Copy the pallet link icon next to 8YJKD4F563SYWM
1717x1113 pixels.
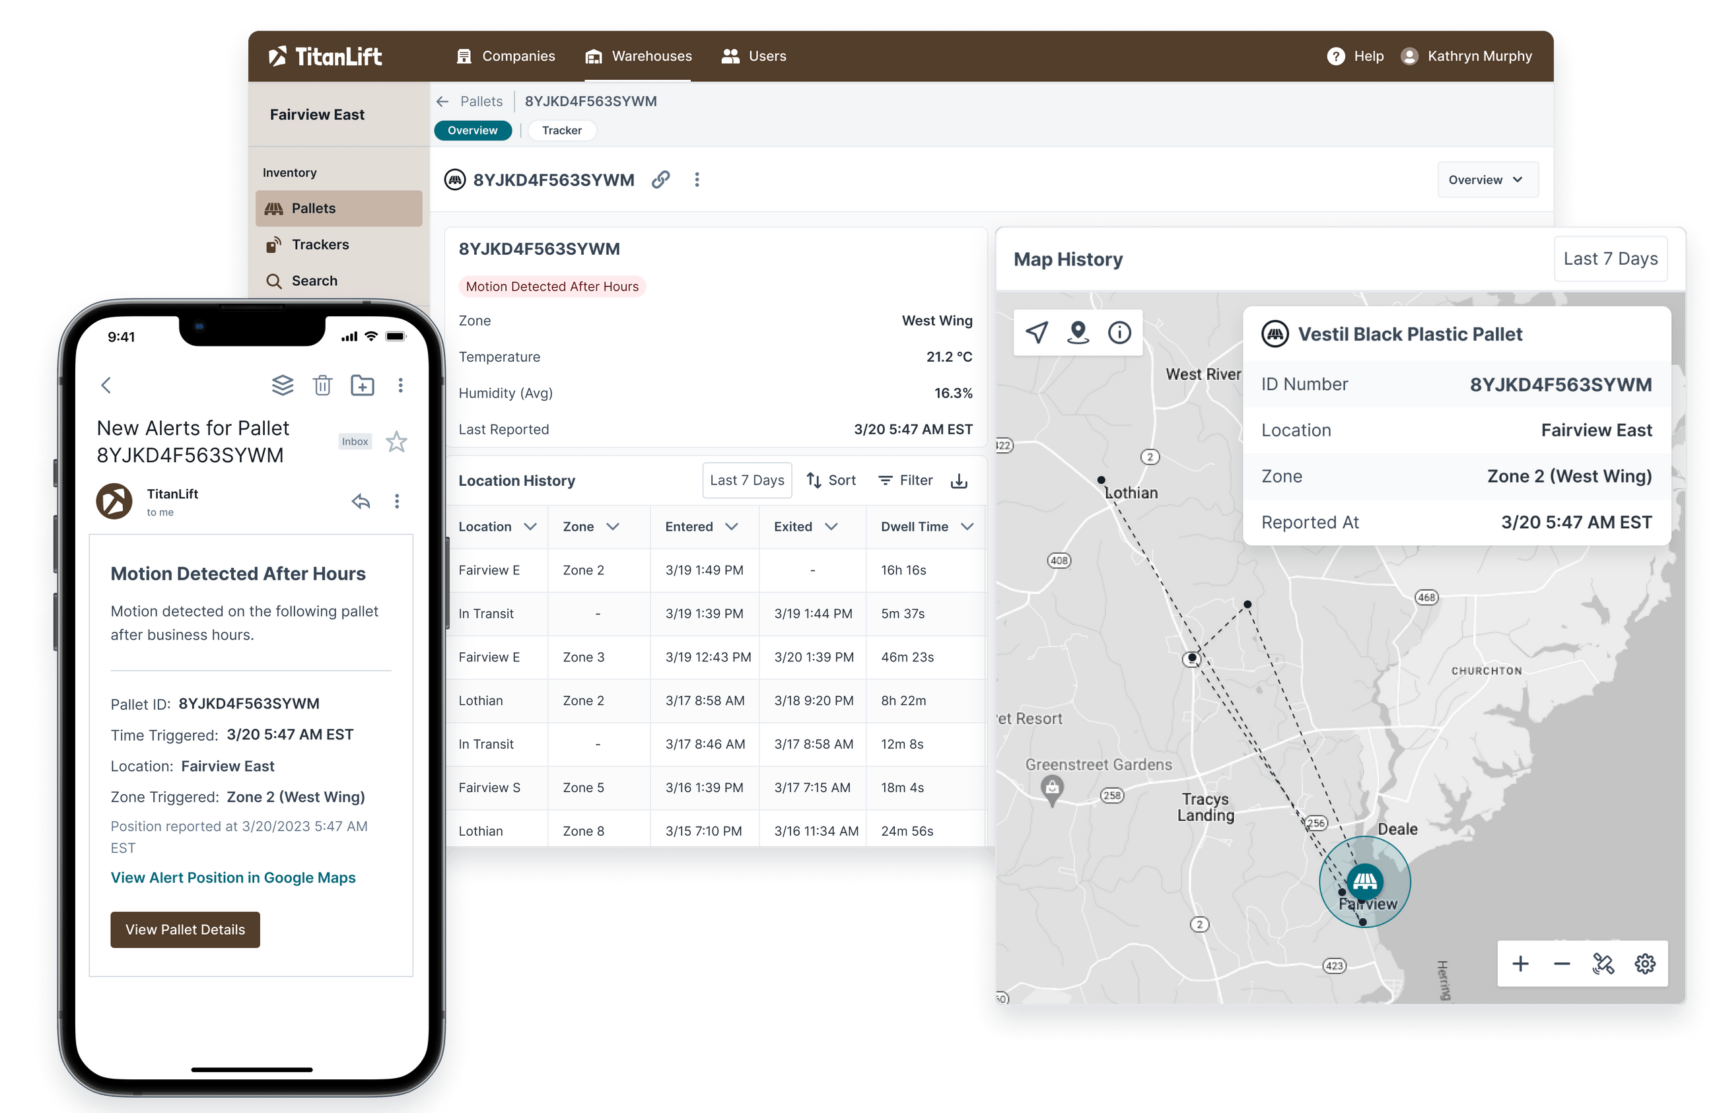[x=661, y=180]
